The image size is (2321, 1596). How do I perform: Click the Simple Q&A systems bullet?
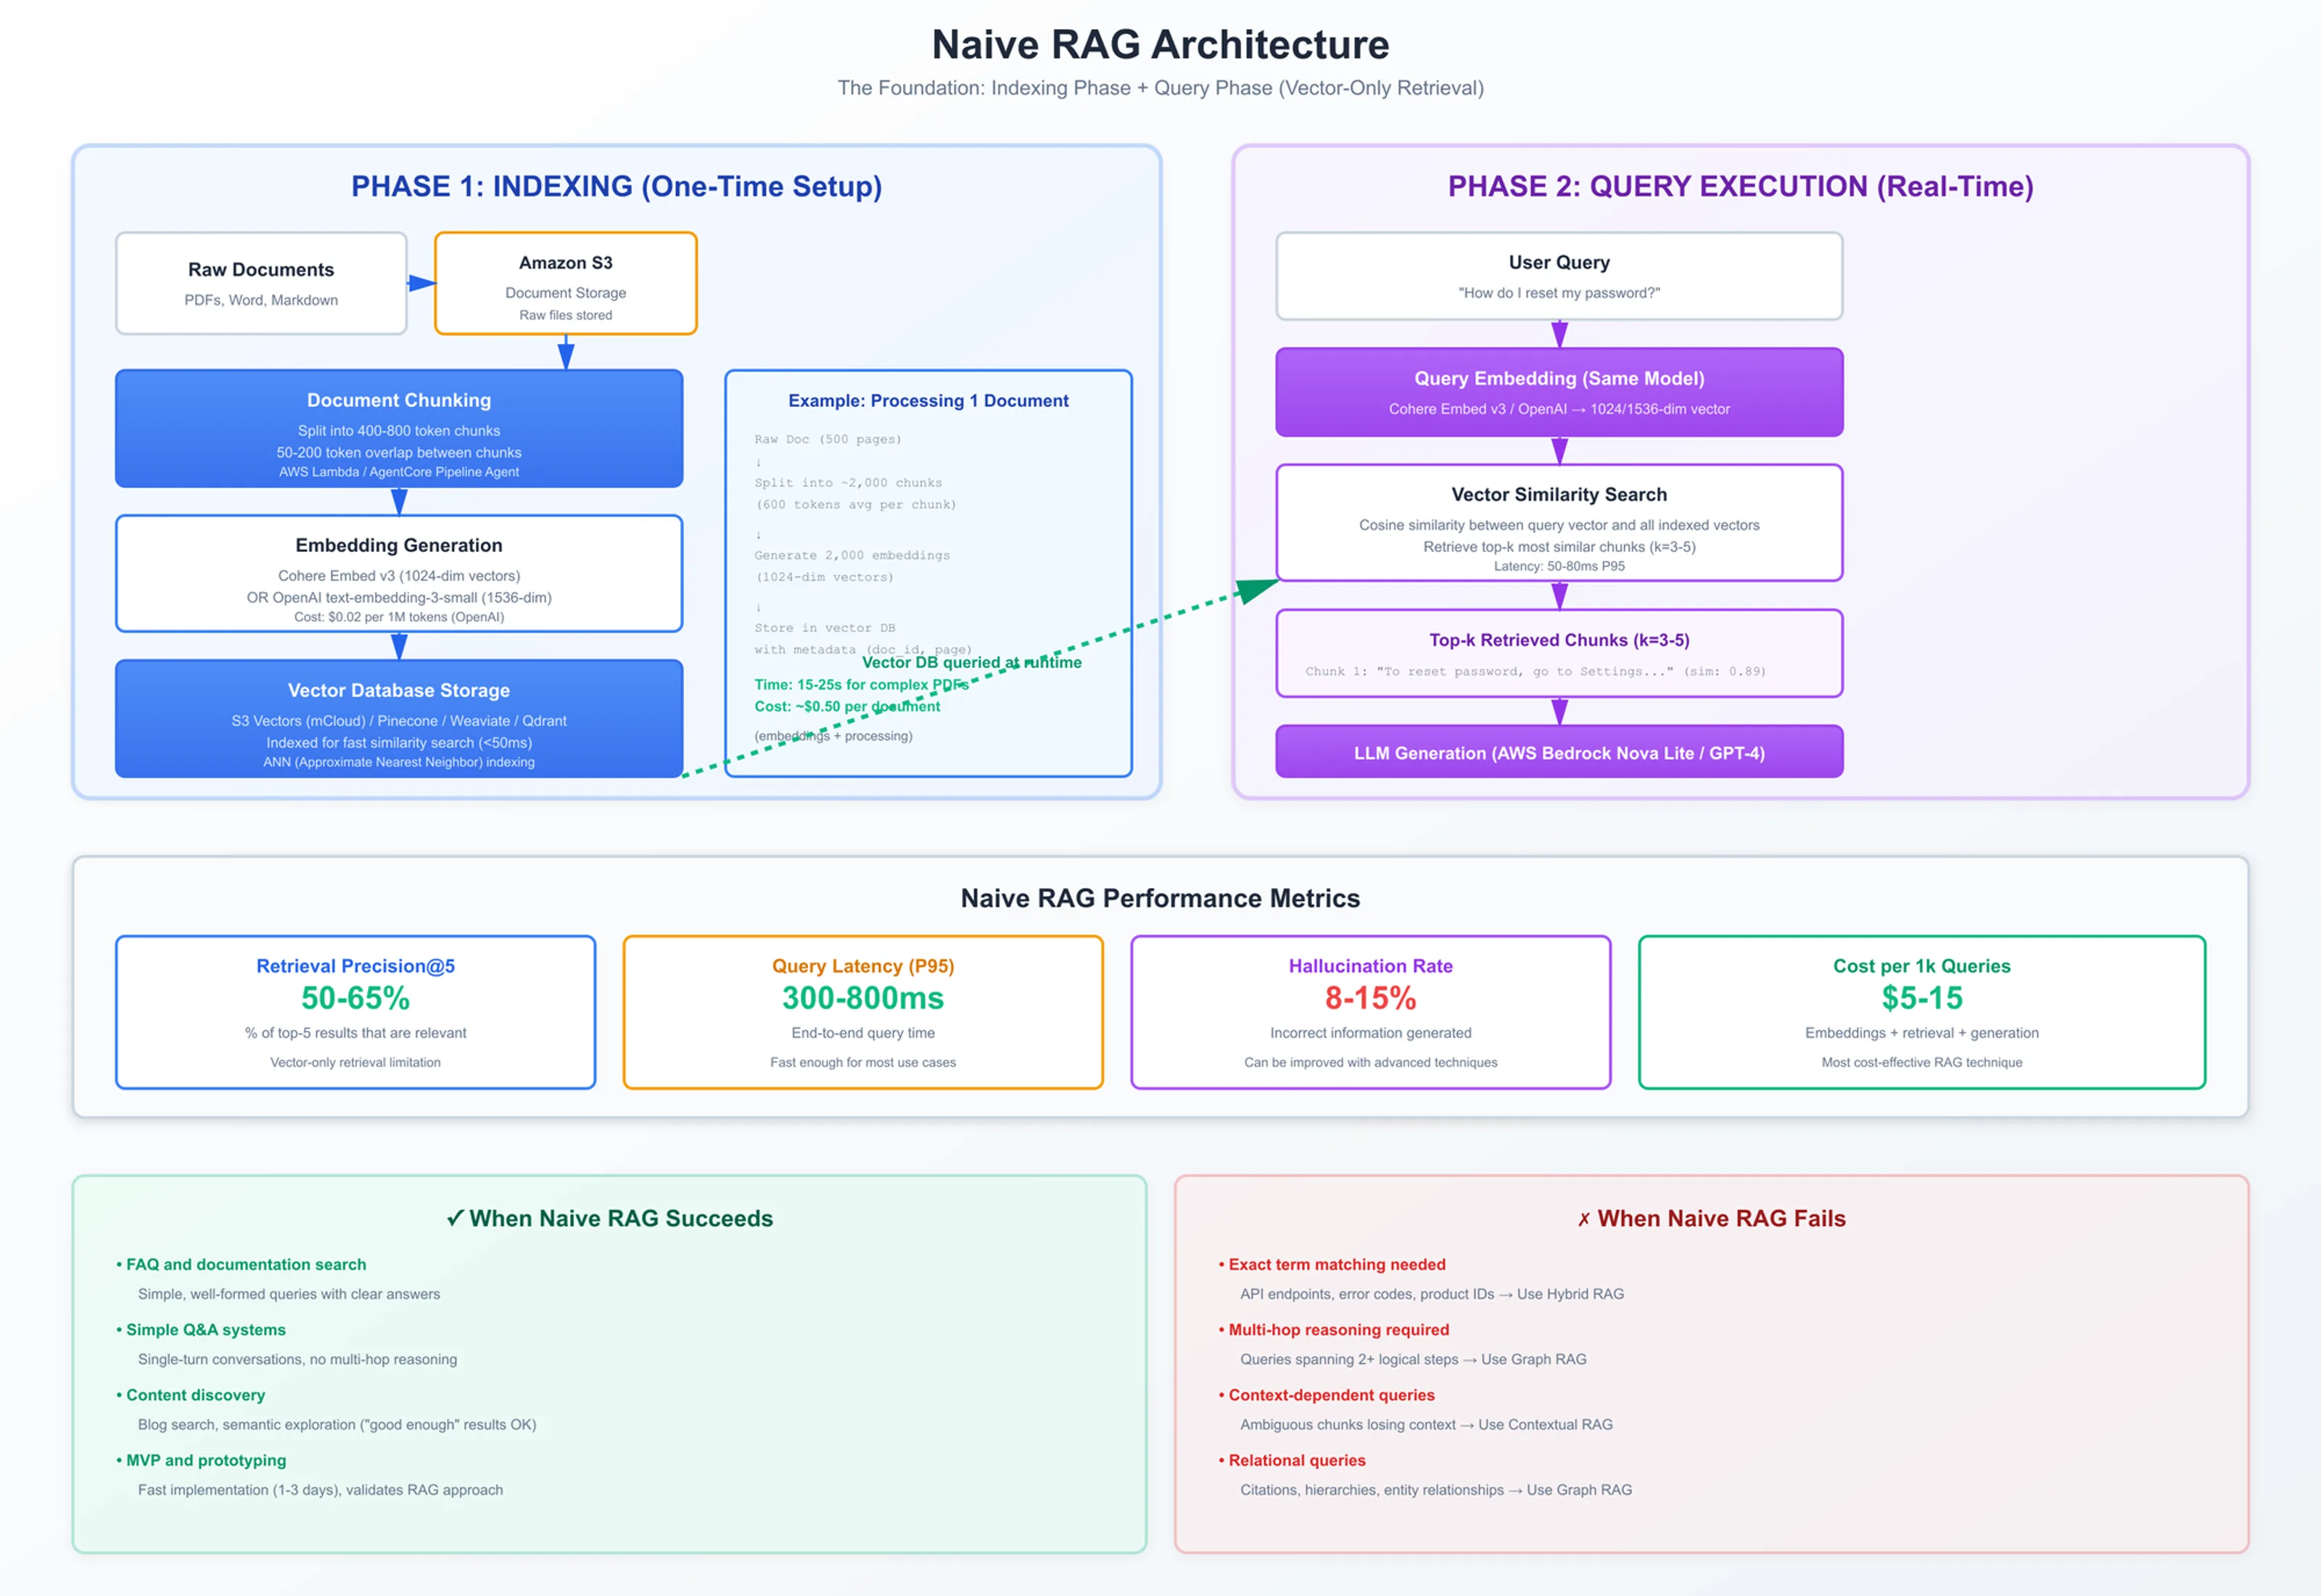click(x=201, y=1330)
